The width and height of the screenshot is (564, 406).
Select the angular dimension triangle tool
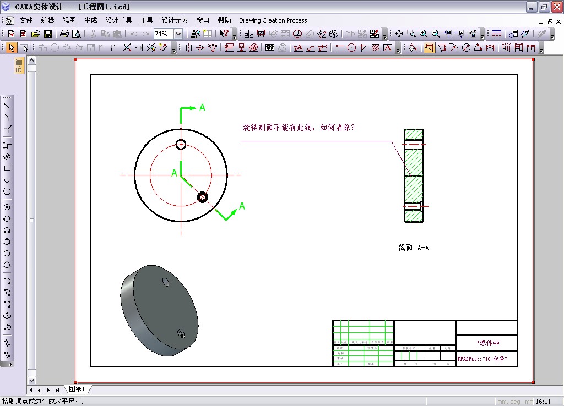pos(478,48)
